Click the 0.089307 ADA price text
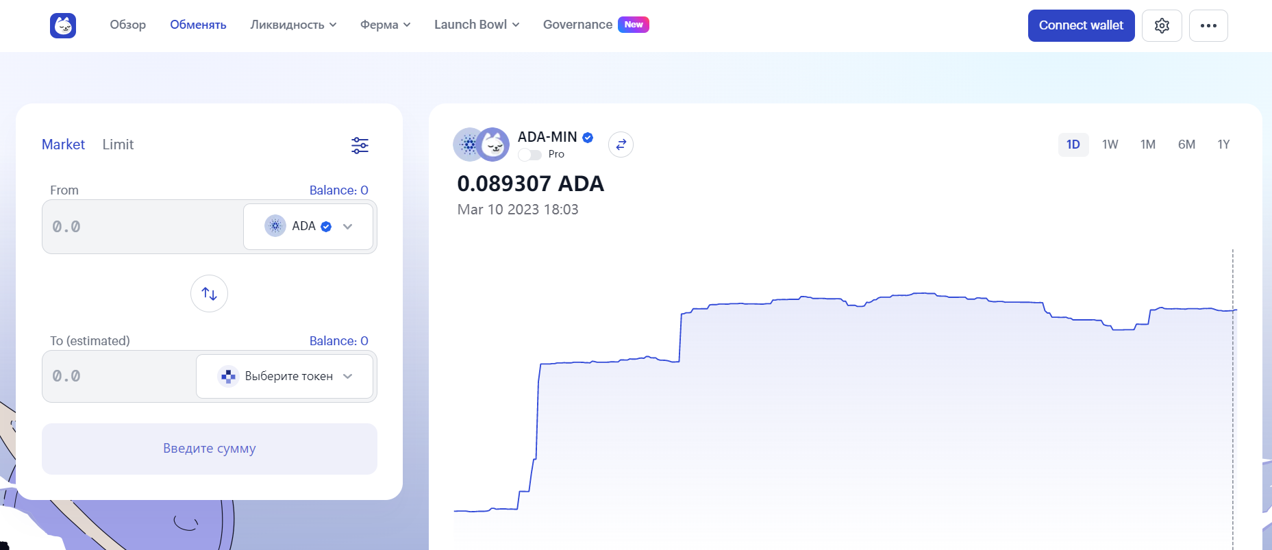 point(531,184)
